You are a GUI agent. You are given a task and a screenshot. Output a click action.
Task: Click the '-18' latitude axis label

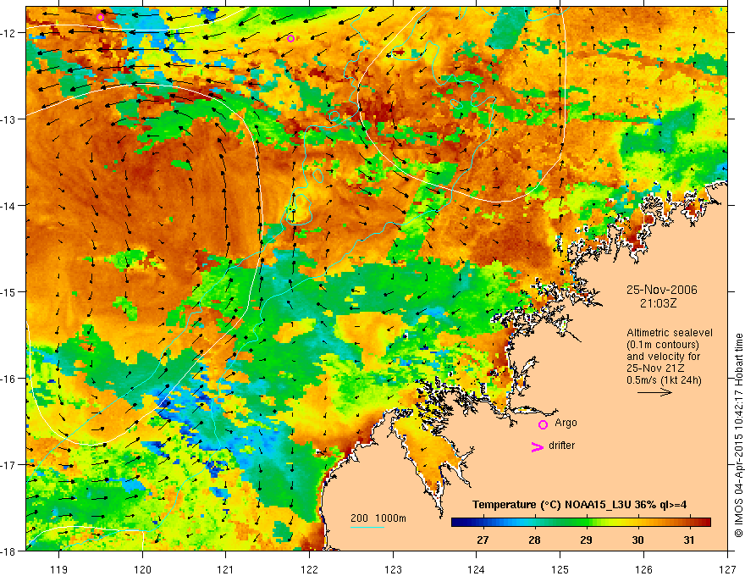(8, 551)
